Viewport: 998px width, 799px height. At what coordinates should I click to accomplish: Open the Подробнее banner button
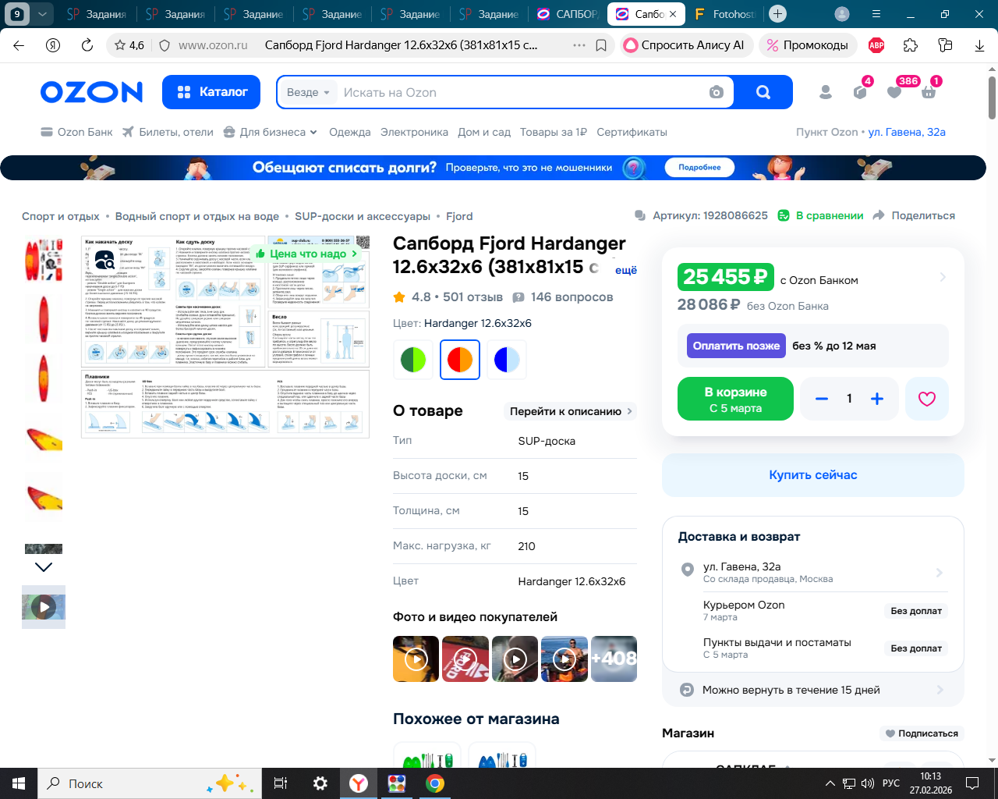tap(699, 167)
